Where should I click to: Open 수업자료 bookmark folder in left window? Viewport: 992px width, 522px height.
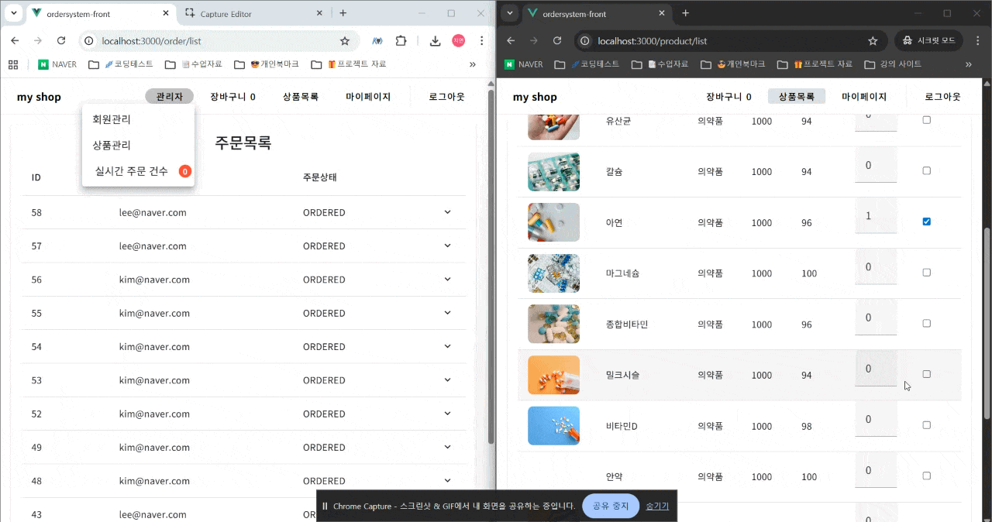pos(193,64)
